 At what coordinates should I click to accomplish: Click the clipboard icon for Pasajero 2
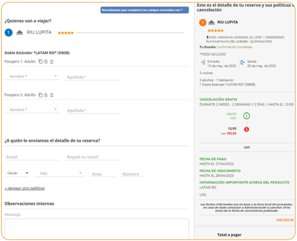[x=51, y=95]
